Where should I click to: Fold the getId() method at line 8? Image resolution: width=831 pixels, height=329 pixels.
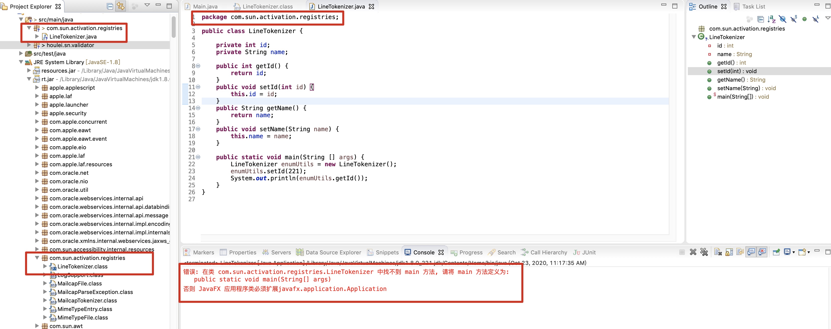click(198, 66)
